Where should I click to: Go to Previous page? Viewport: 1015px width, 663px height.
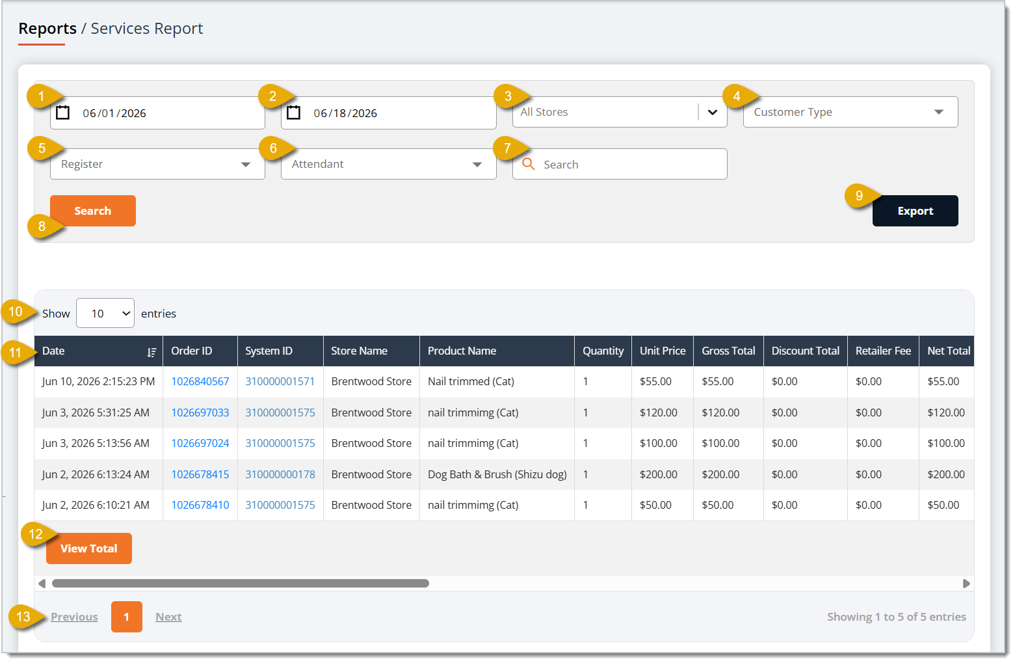(x=74, y=617)
